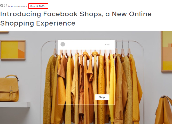The width and height of the screenshot is (172, 124).
Task: Open the Announcements category link
Action: click(x=18, y=6)
